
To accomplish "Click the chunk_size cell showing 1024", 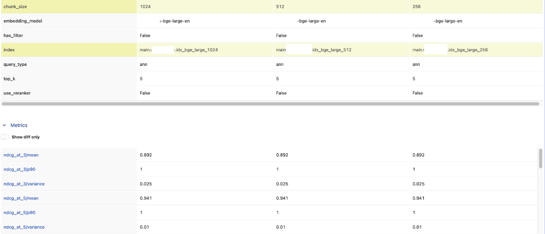I will [x=146, y=7].
